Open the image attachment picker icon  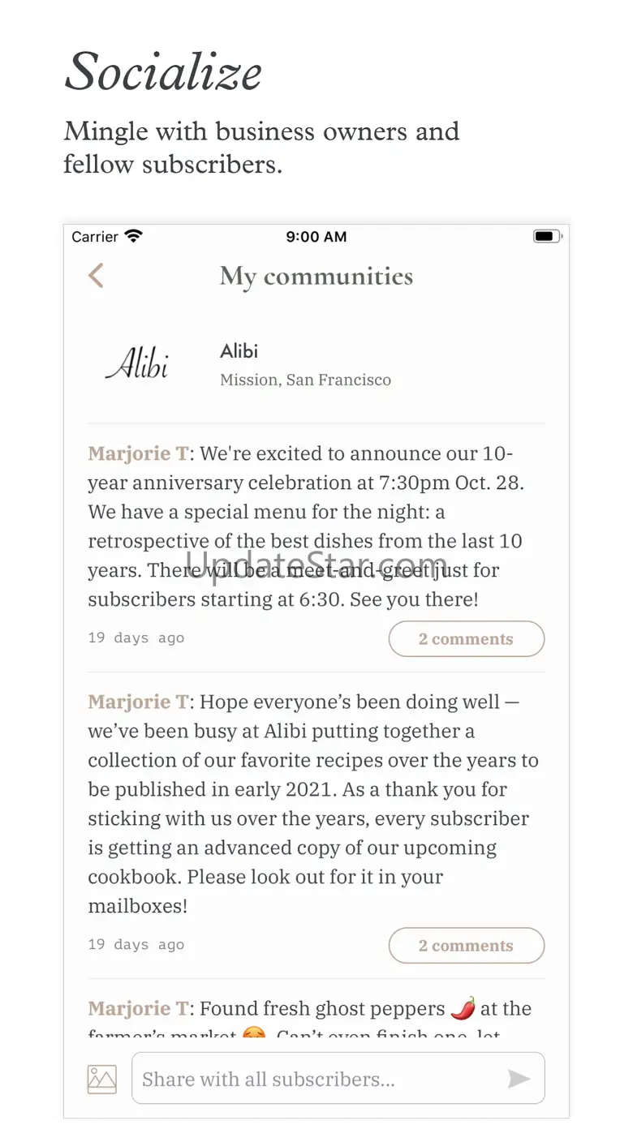pyautogui.click(x=102, y=1079)
